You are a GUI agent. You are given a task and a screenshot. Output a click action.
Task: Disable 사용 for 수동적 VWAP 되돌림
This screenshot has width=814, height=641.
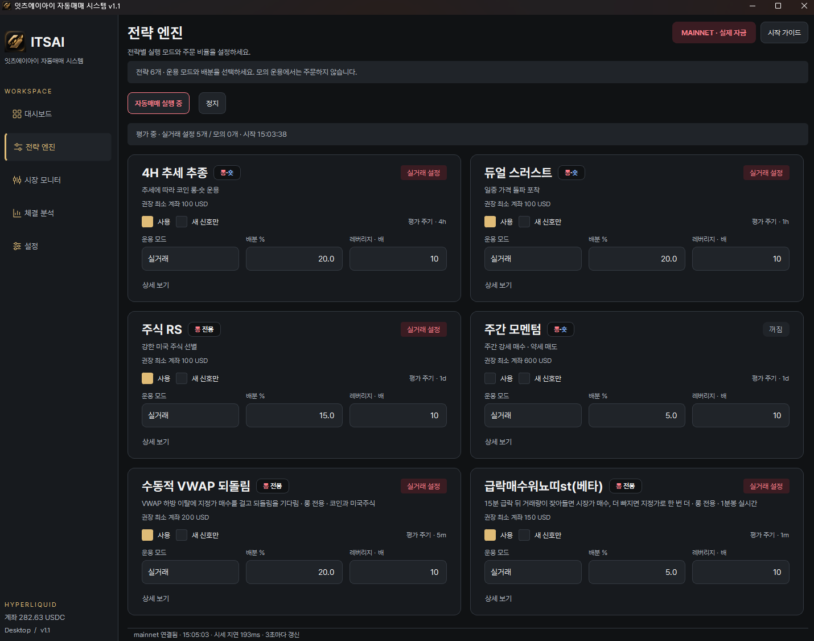tap(147, 535)
